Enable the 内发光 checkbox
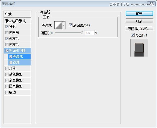Screen dimensions: 157x128 point(7,45)
